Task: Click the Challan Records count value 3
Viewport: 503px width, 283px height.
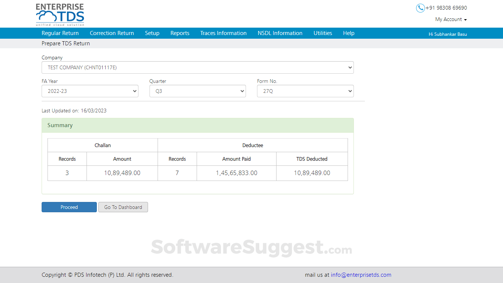Action: (67, 173)
